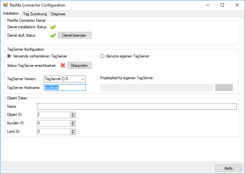245x174 pixels.
Task: Increase the Objekt ID value with up arrow
Action: 73,113
